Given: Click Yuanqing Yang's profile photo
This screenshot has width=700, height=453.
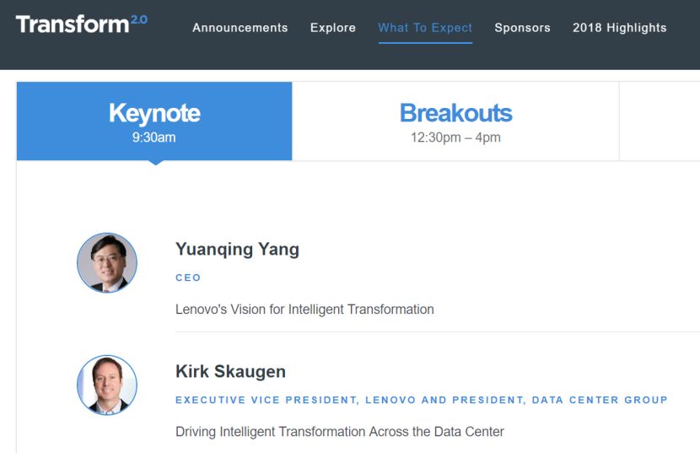Looking at the screenshot, I should pyautogui.click(x=107, y=263).
